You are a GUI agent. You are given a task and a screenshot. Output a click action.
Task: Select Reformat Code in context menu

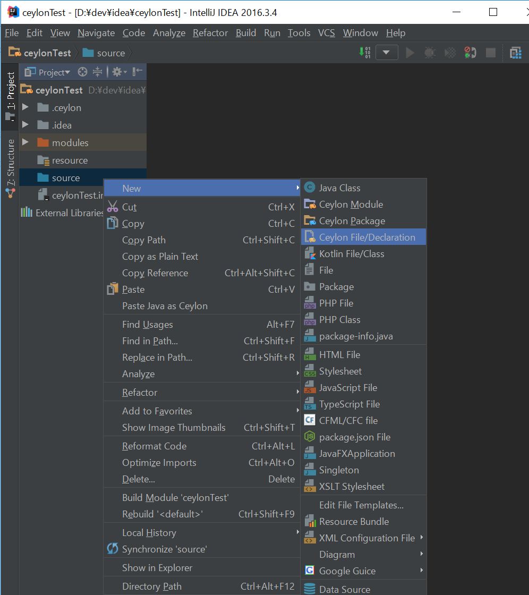(x=202, y=446)
